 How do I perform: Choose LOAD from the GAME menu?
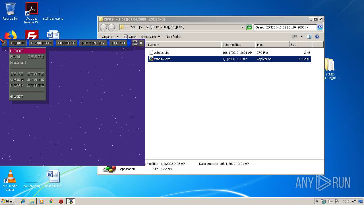point(28,51)
